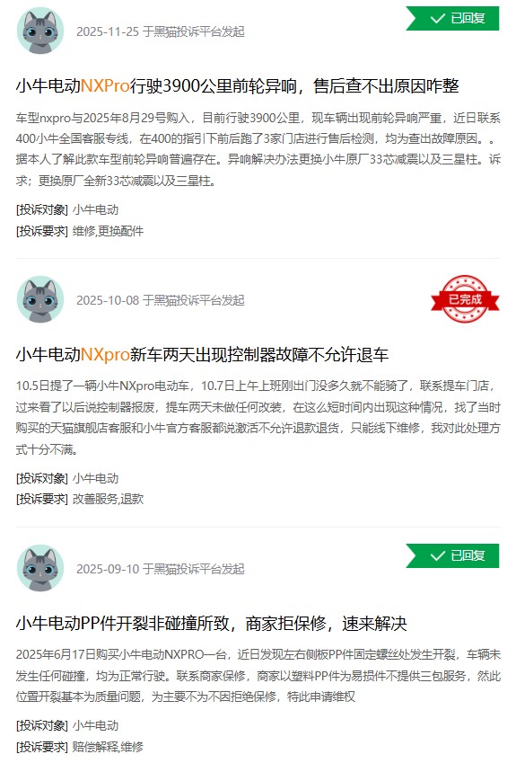Screen dimensions: 516x772
Task: Click the 维修,更换配件 complaint request
Action: point(108,231)
